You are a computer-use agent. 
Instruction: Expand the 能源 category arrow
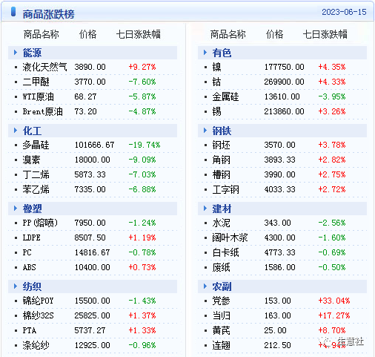pyautogui.click(x=16, y=53)
